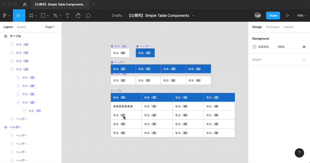Switch to the Prototype tab
310x163 pixels.
(x=272, y=27)
